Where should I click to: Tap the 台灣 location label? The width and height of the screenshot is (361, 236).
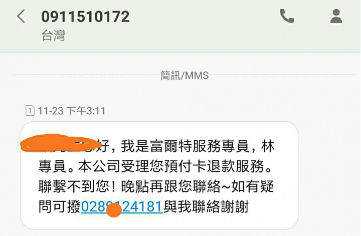pyautogui.click(x=53, y=36)
